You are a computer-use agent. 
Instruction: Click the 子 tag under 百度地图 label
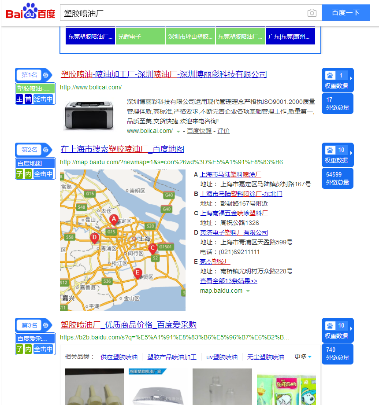(19, 174)
